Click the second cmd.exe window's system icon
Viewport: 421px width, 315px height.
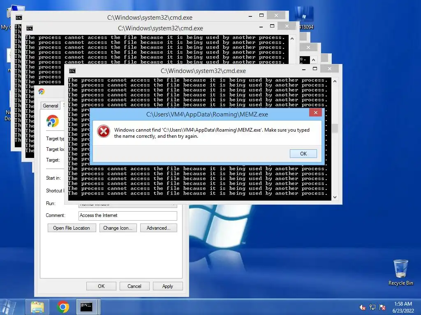[30, 28]
